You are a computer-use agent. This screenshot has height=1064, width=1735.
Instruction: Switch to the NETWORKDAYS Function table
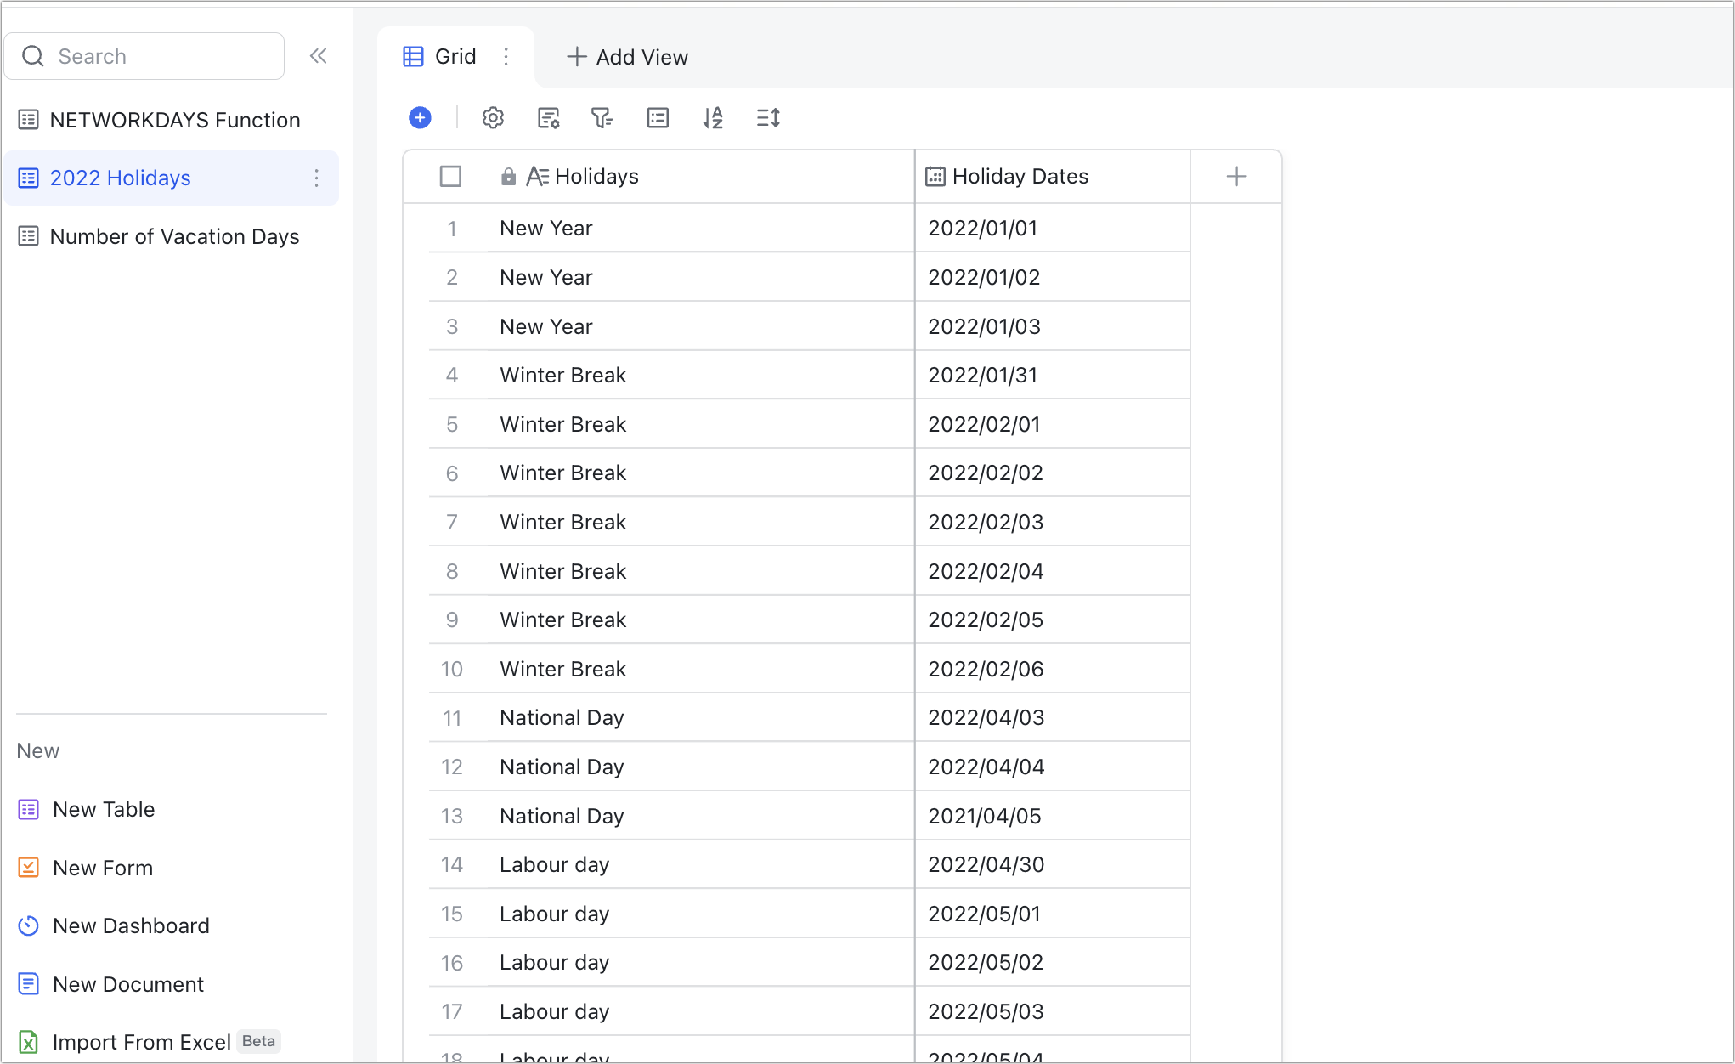tap(174, 120)
